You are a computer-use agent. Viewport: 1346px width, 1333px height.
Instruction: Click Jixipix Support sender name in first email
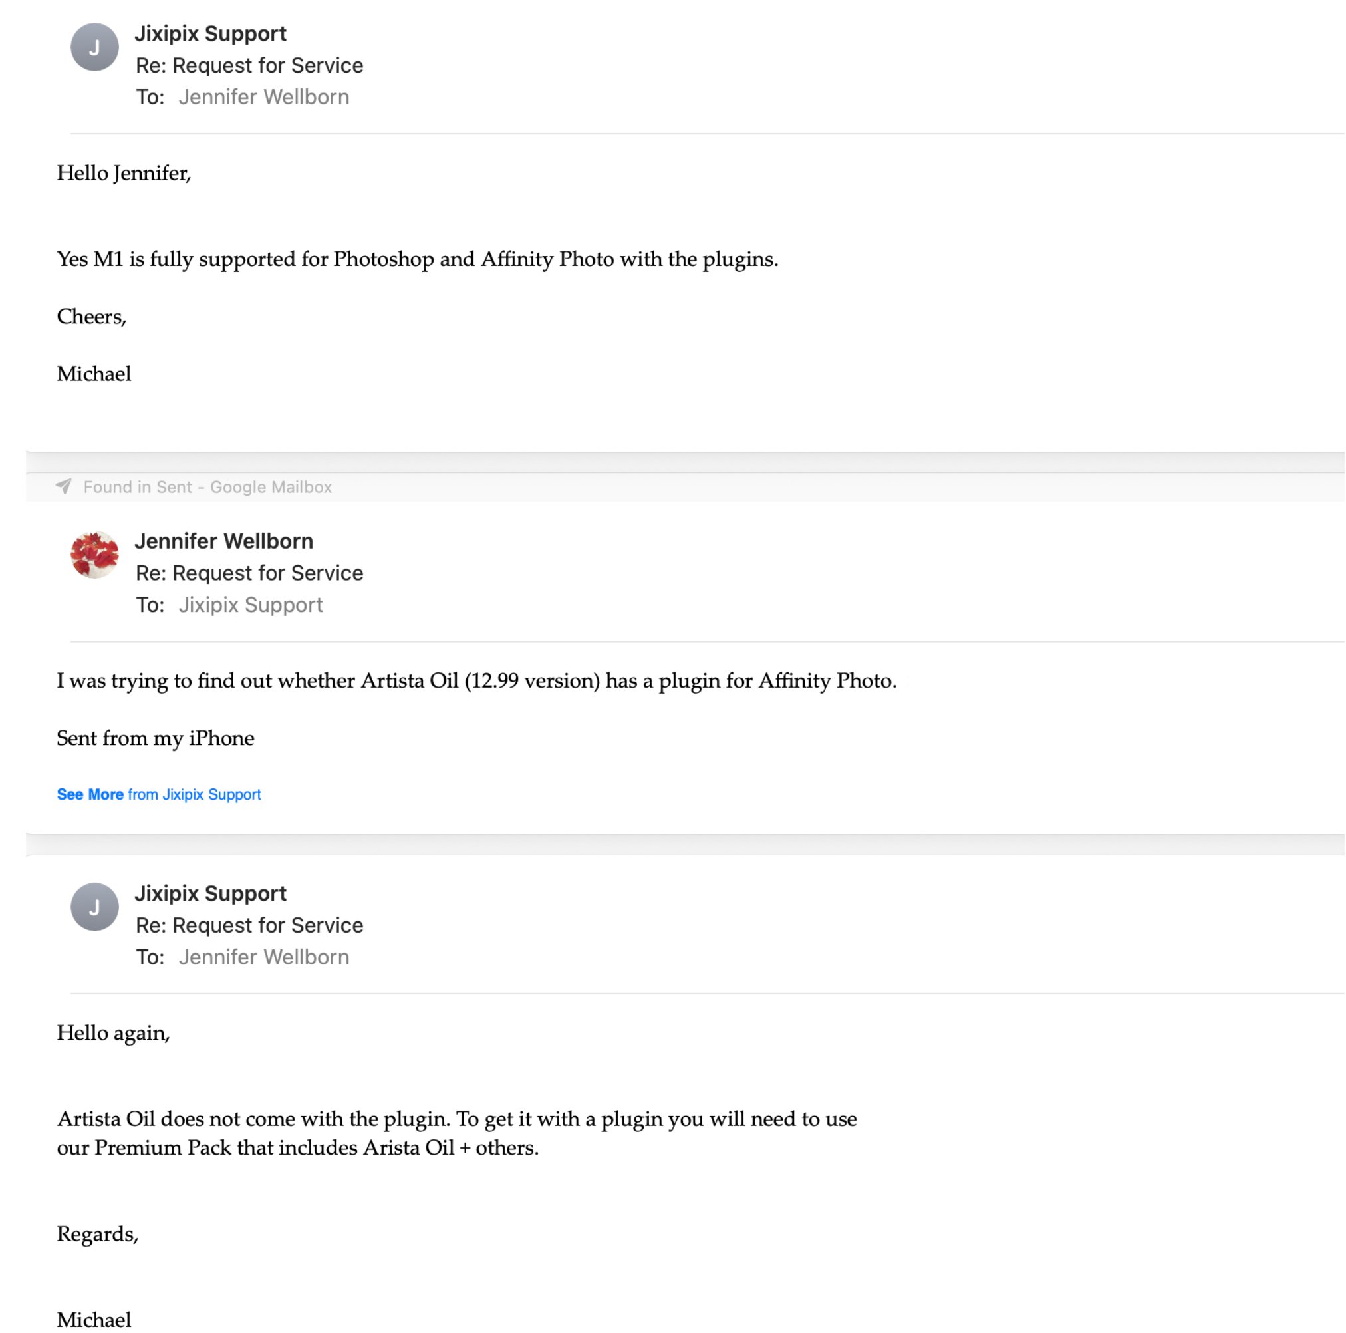210,33
